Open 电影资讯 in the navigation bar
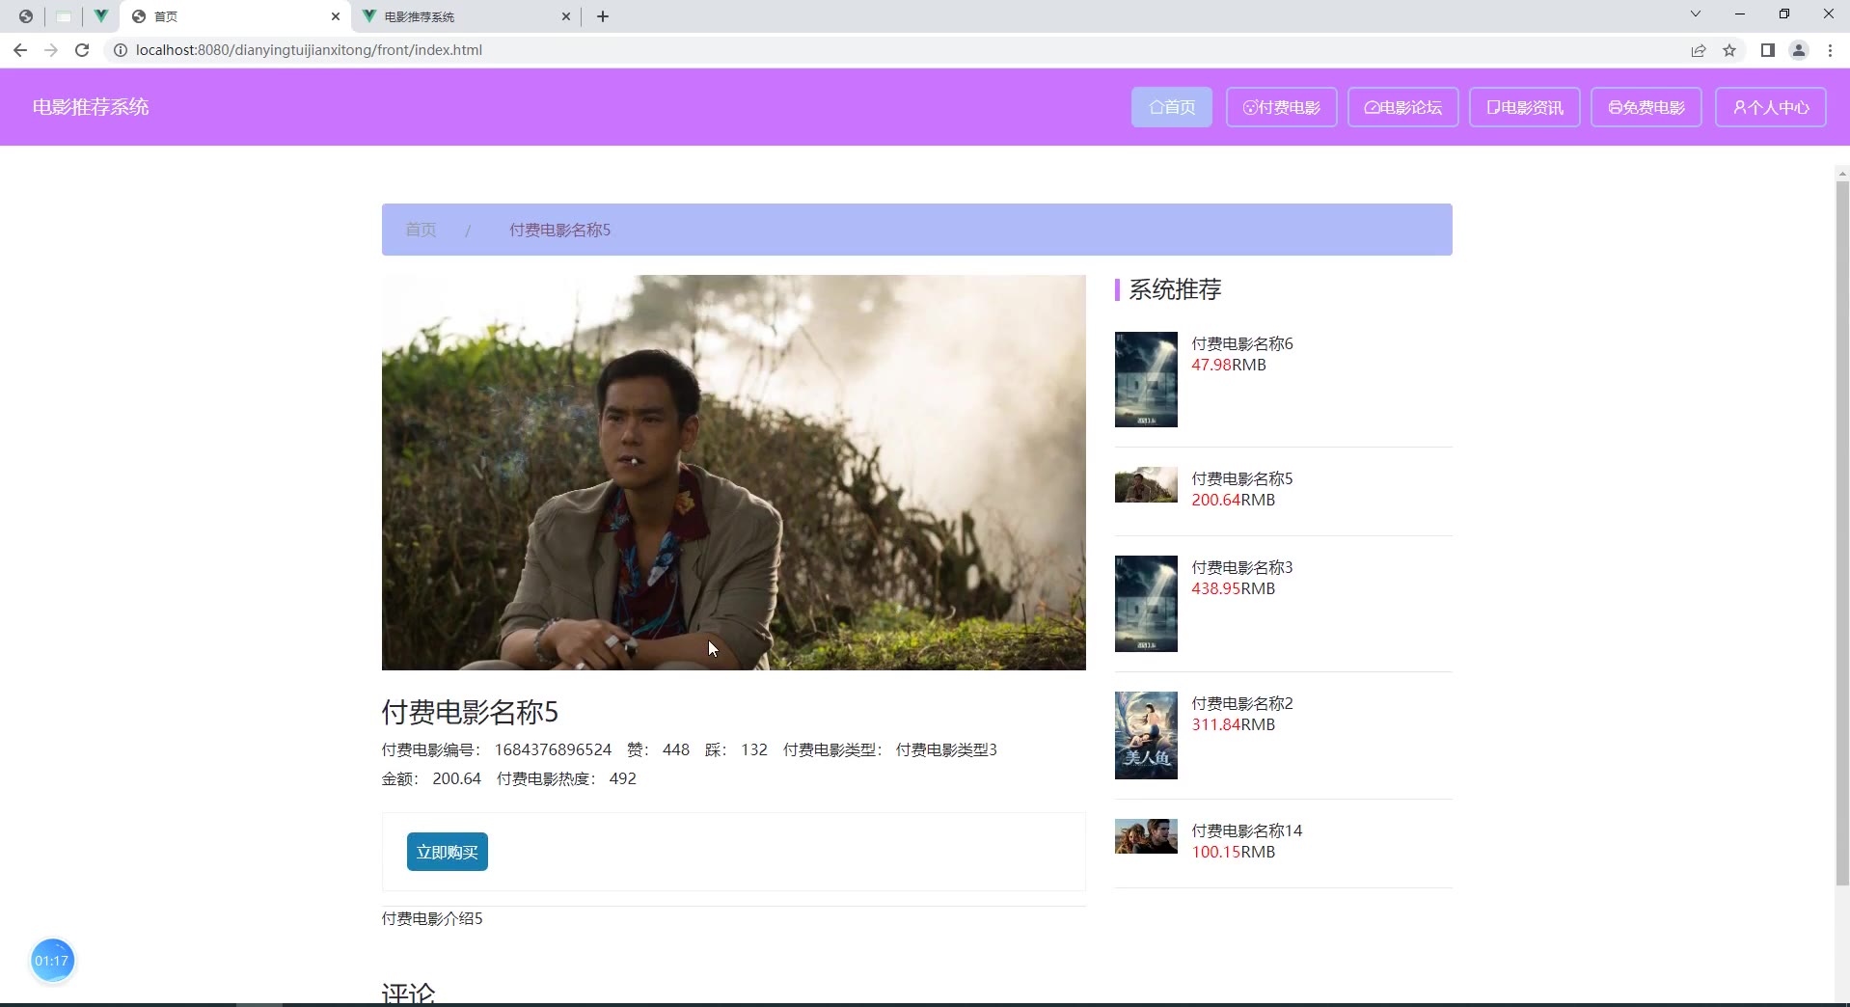 (1524, 107)
